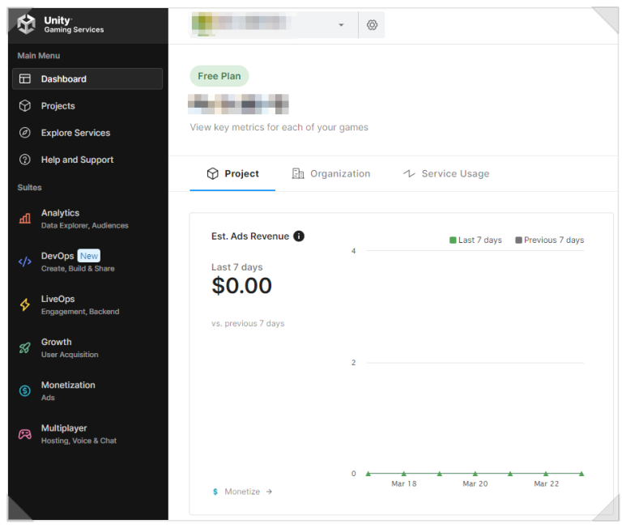Viewport: 626px width, 528px height.
Task: Click the Growth rocket icon
Action: [x=25, y=348]
